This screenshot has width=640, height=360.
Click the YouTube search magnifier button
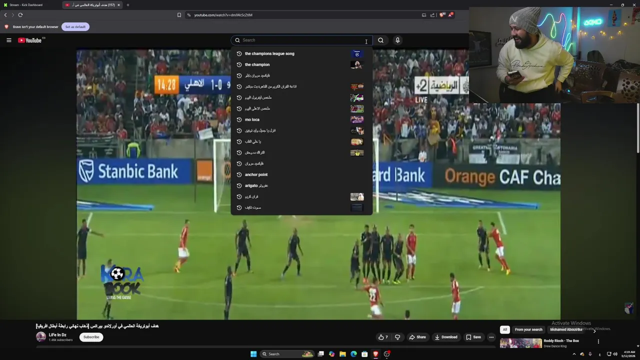(x=381, y=40)
